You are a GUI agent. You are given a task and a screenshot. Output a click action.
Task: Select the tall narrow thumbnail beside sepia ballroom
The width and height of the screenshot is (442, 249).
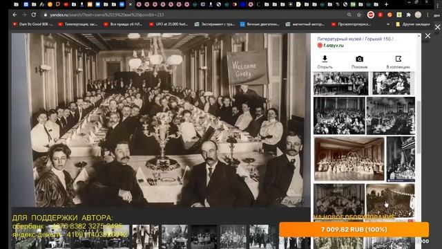(401, 159)
